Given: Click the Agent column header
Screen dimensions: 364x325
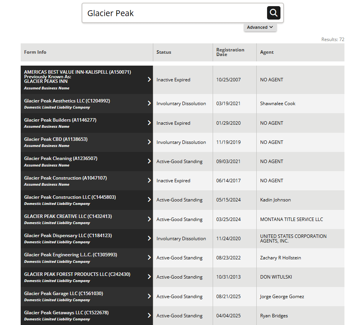Looking at the screenshot, I should coord(267,52).
